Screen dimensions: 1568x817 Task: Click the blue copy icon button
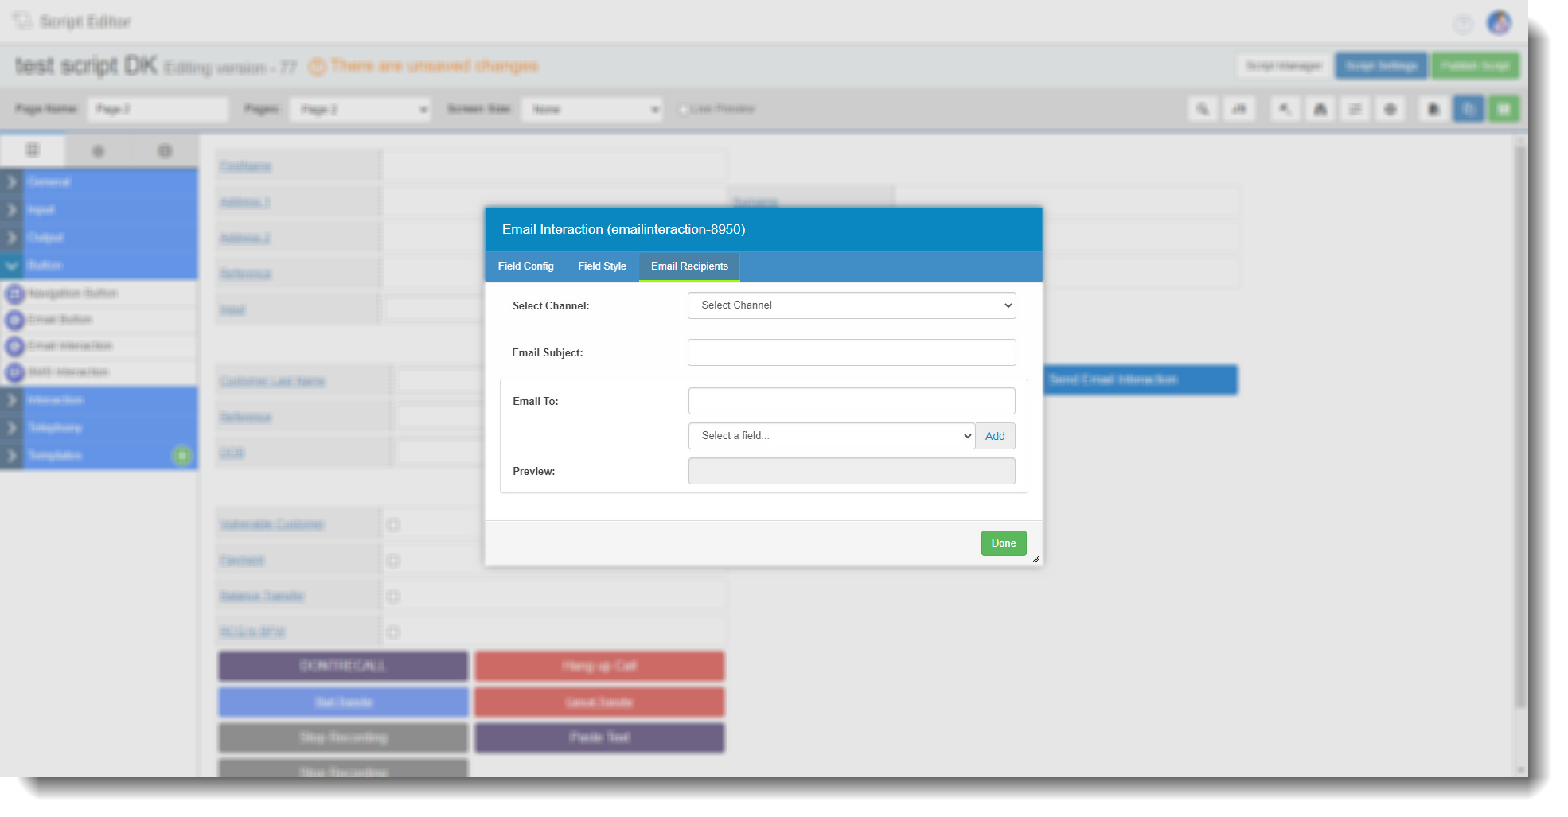1469,109
